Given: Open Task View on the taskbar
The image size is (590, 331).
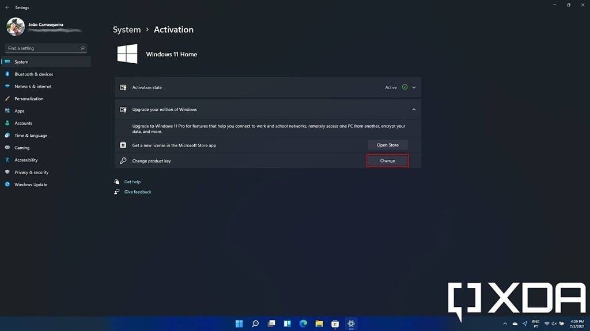Looking at the screenshot, I should point(271,324).
